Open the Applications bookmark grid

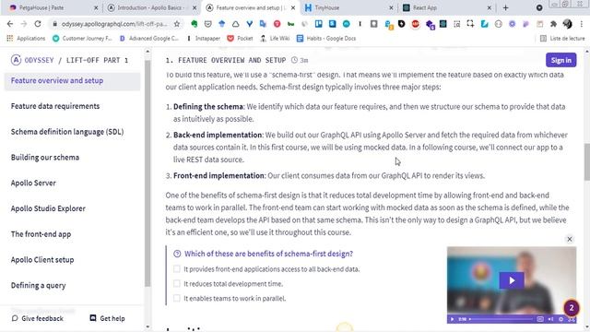click(26, 38)
